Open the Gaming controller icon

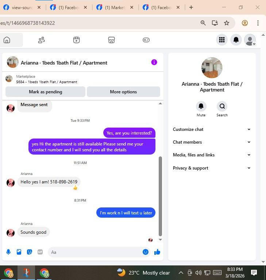(146, 40)
